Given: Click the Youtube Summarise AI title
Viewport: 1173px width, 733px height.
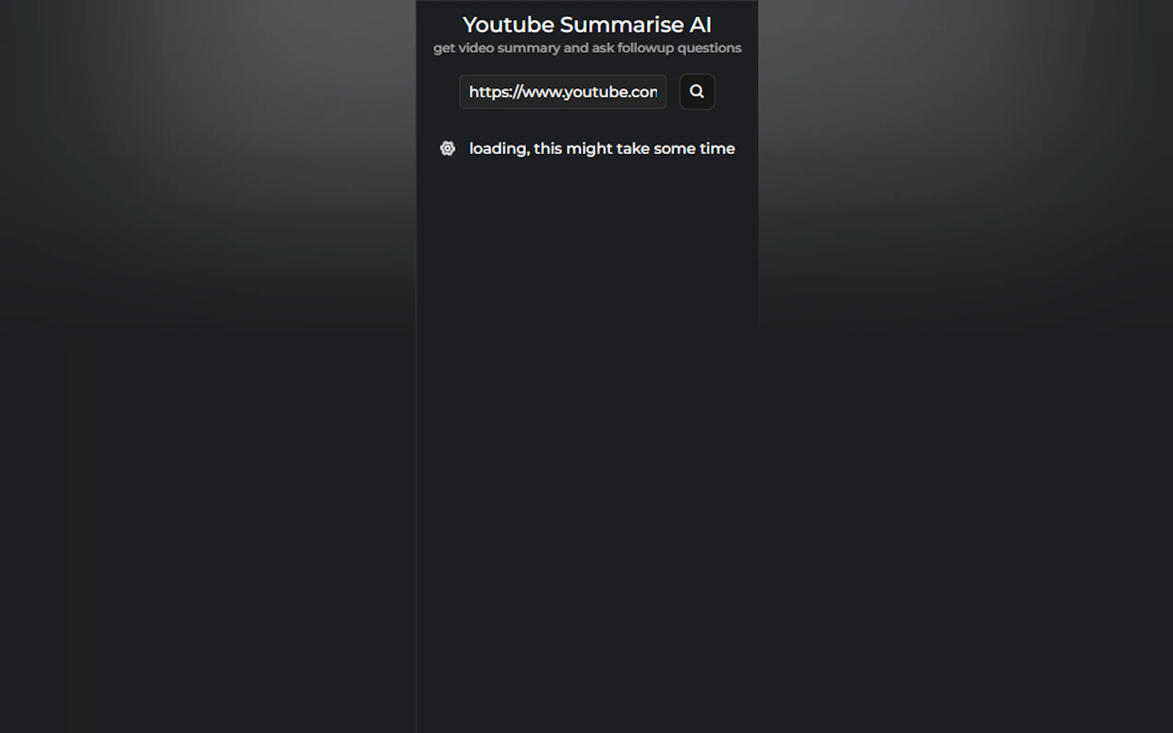Looking at the screenshot, I should pyautogui.click(x=587, y=25).
